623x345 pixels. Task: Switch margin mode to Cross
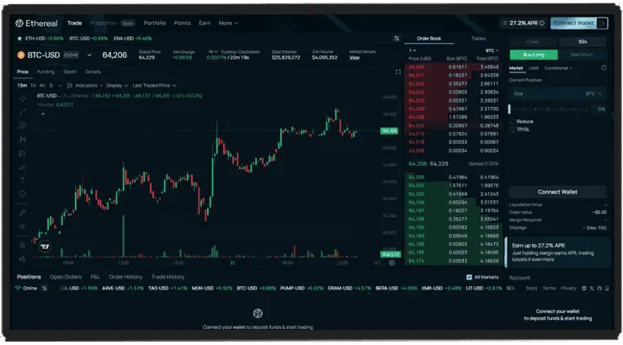[x=534, y=42]
